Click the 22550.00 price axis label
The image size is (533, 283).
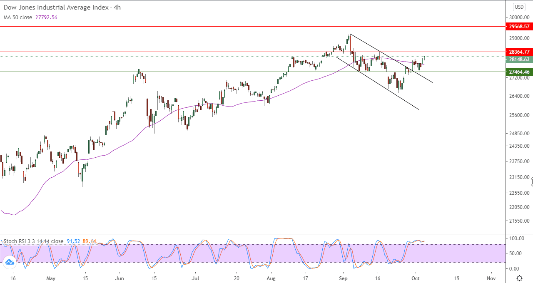click(x=519, y=193)
